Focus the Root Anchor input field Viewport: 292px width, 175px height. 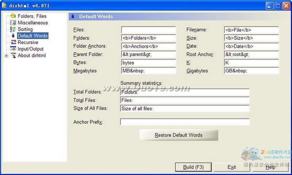[x=251, y=54]
